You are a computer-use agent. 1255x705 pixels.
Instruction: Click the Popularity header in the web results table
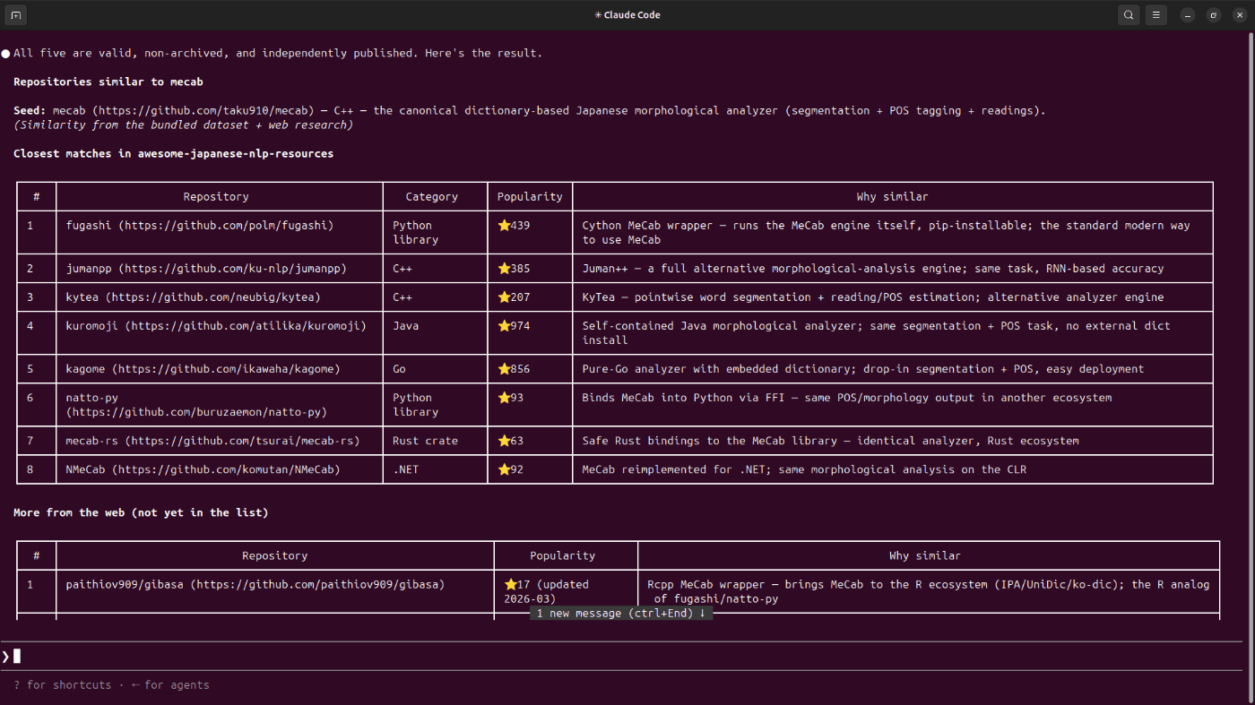tap(563, 555)
